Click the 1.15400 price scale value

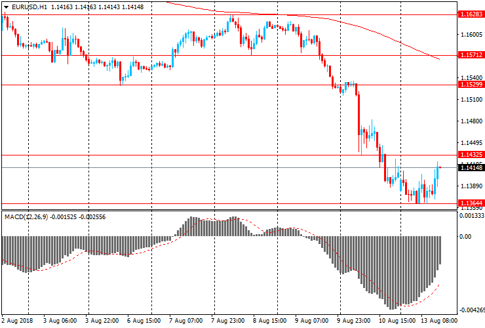tap(471, 78)
